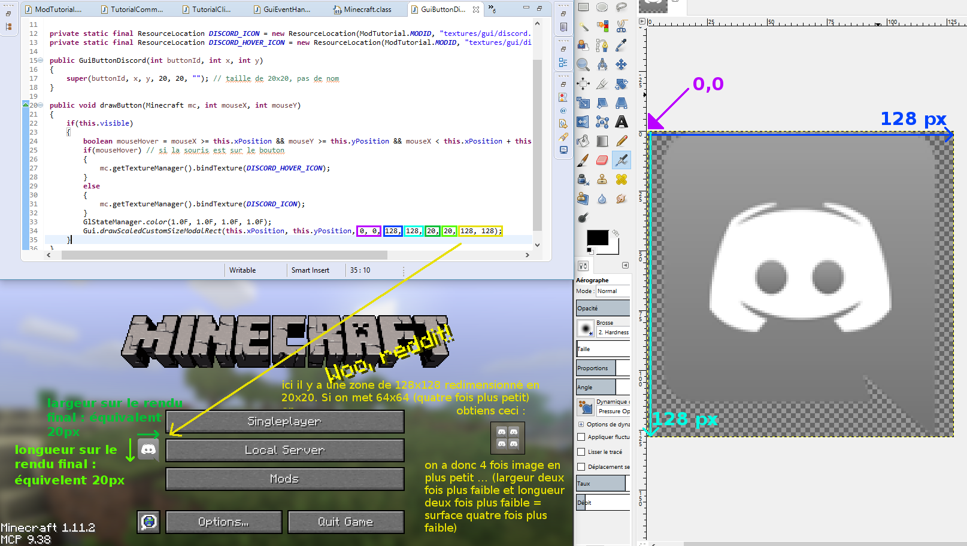
Task: Select the Move tool
Action: point(622,65)
